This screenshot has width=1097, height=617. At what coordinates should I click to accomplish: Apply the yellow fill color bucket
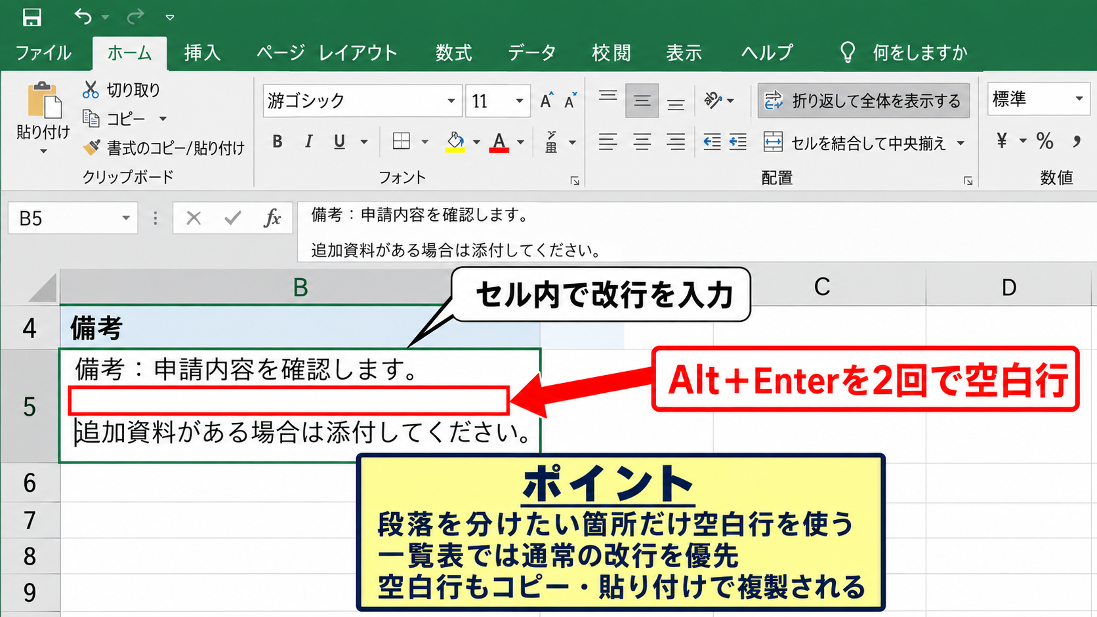tap(455, 142)
